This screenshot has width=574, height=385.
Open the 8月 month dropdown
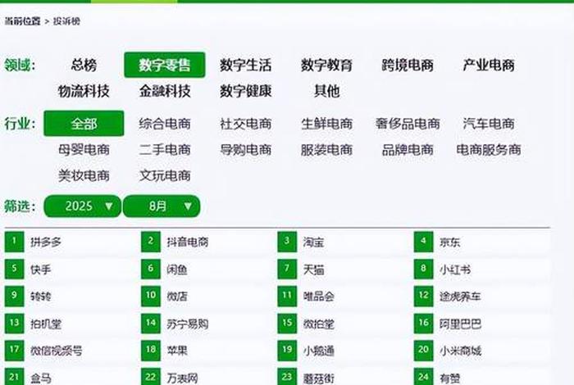[x=162, y=206]
